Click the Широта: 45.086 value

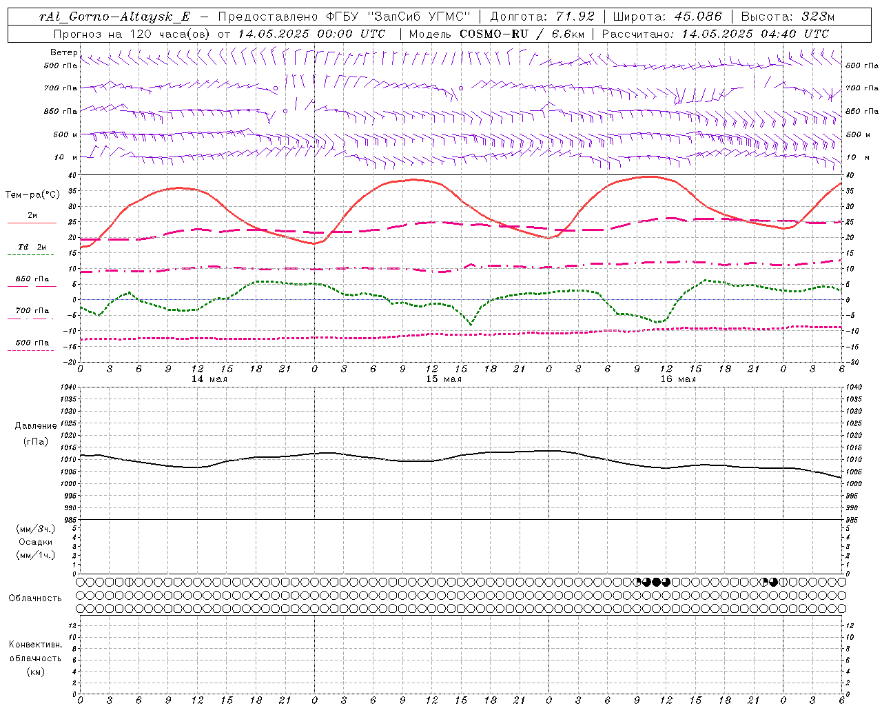point(668,17)
